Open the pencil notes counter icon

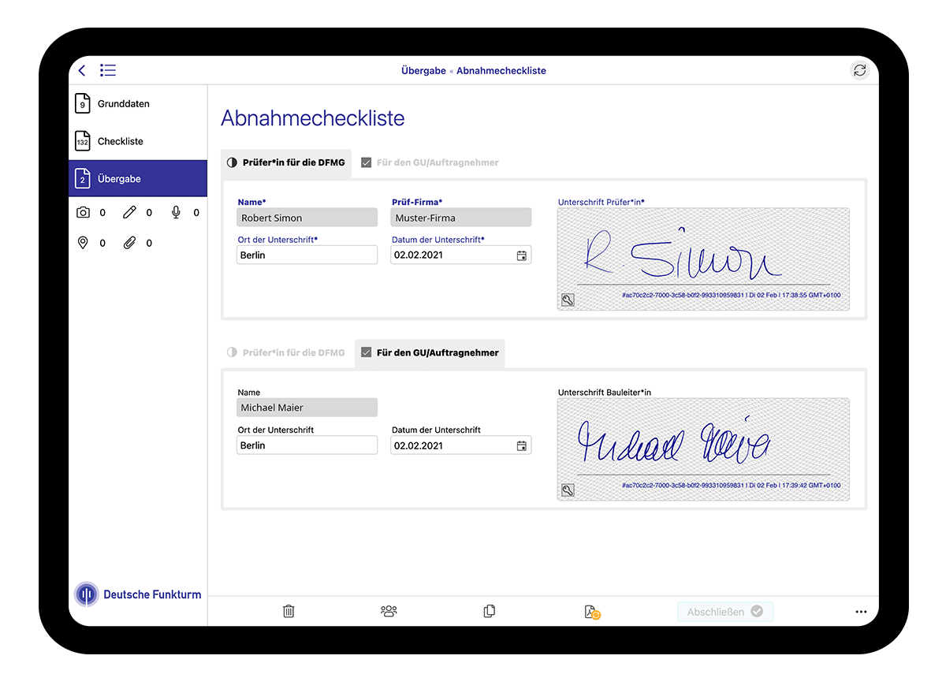point(129,212)
